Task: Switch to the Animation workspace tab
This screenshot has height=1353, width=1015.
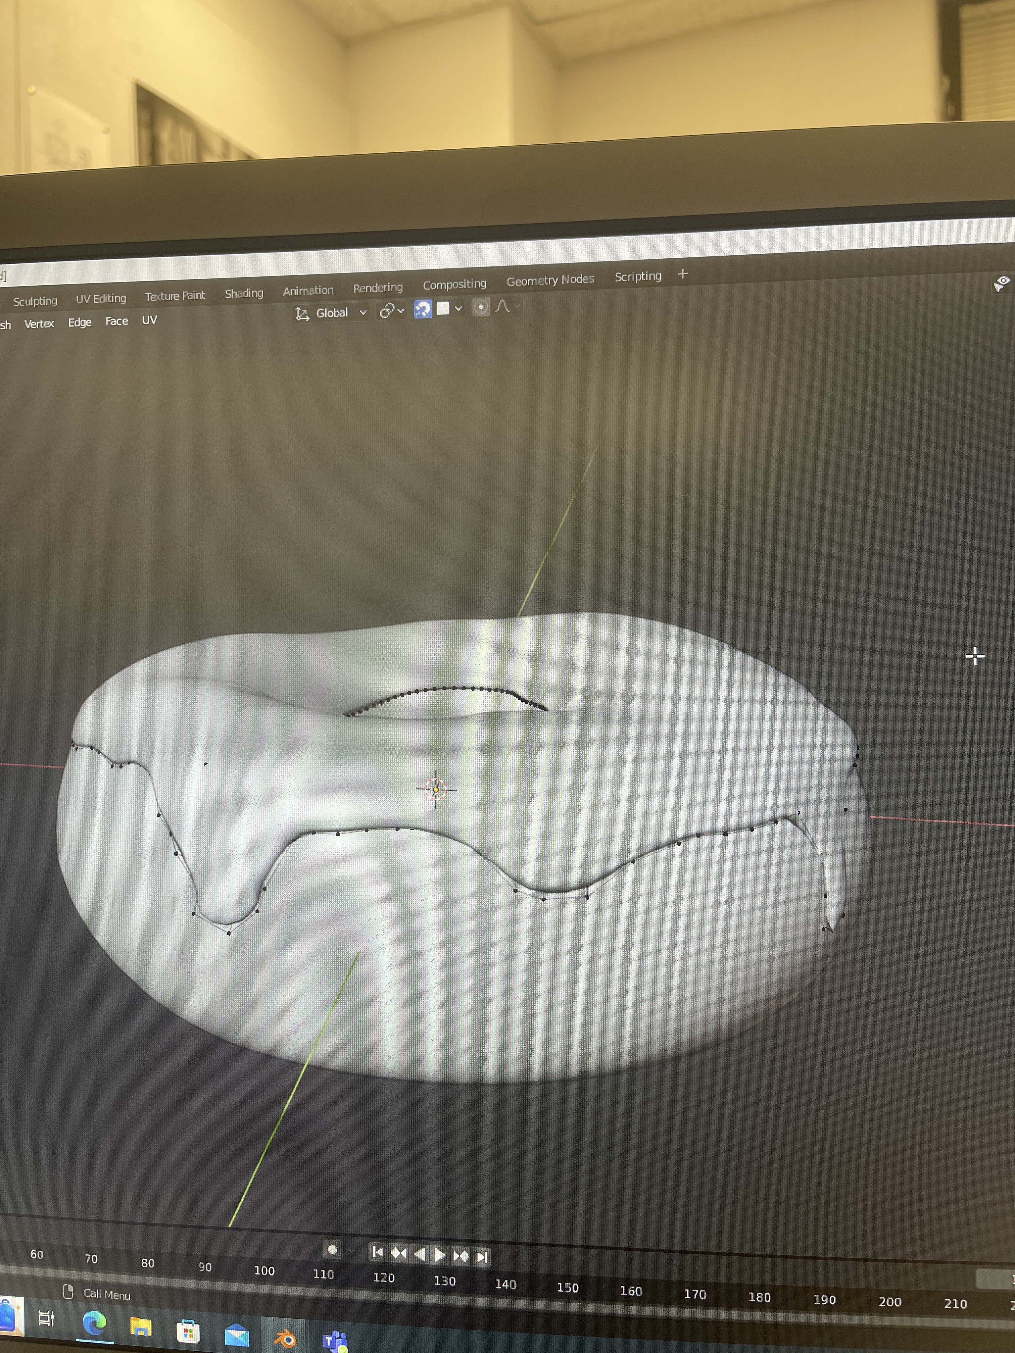Action: 308,291
